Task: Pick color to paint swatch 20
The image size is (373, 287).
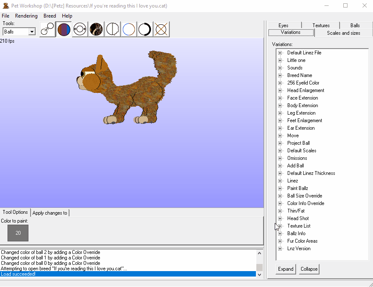Action: click(18, 233)
